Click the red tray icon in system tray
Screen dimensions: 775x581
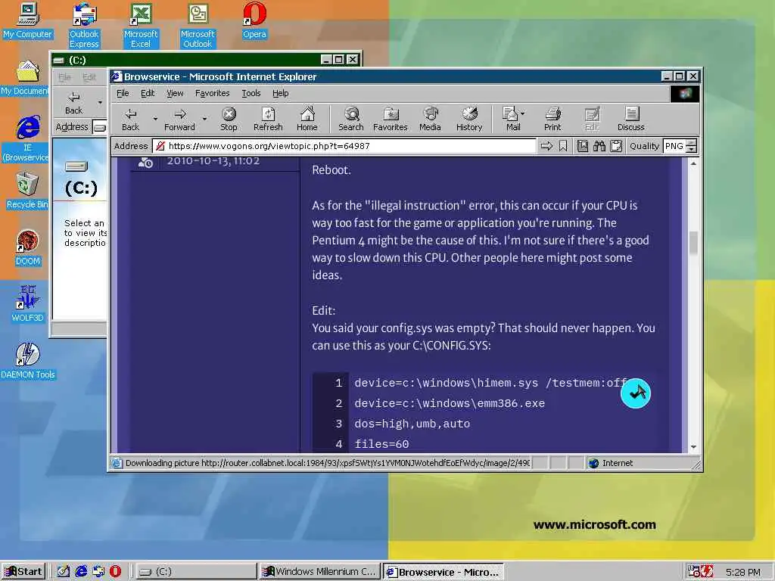[x=707, y=572]
